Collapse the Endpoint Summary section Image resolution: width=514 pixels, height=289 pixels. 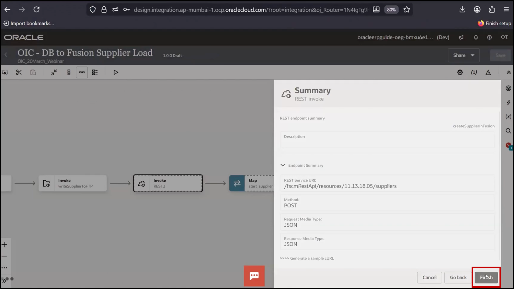point(283,165)
